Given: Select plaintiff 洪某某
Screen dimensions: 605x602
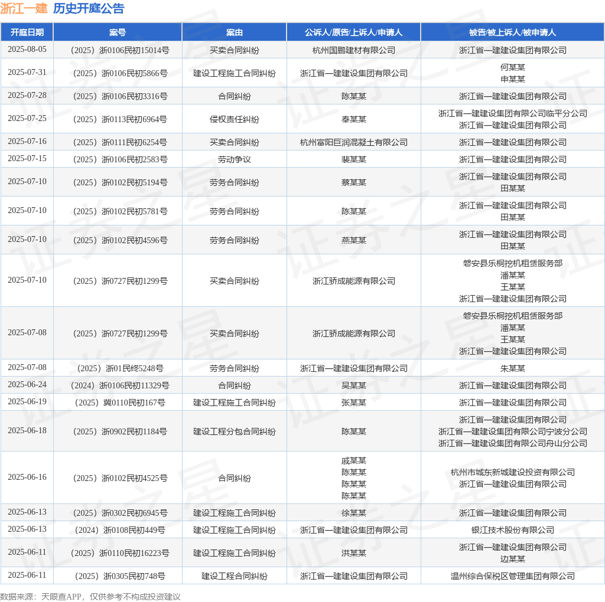Looking at the screenshot, I should coord(354,553).
